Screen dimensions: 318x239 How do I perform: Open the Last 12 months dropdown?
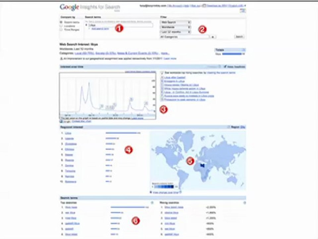(x=176, y=32)
